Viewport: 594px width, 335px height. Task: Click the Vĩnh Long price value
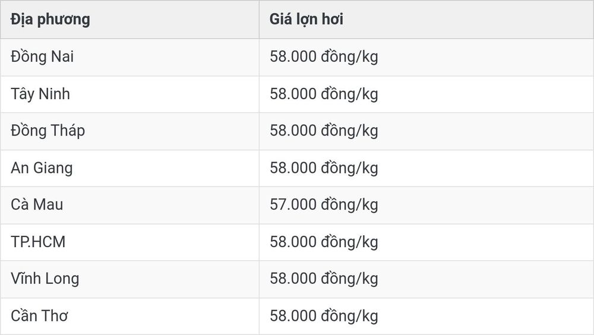click(x=324, y=279)
